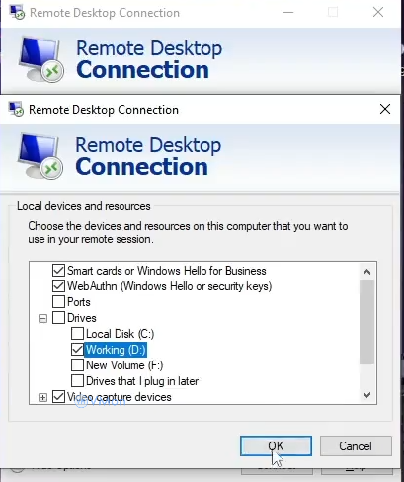Screen dimensions: 404x482
Task: Tick the Local Disk (C:) checkbox
Action: (77, 334)
